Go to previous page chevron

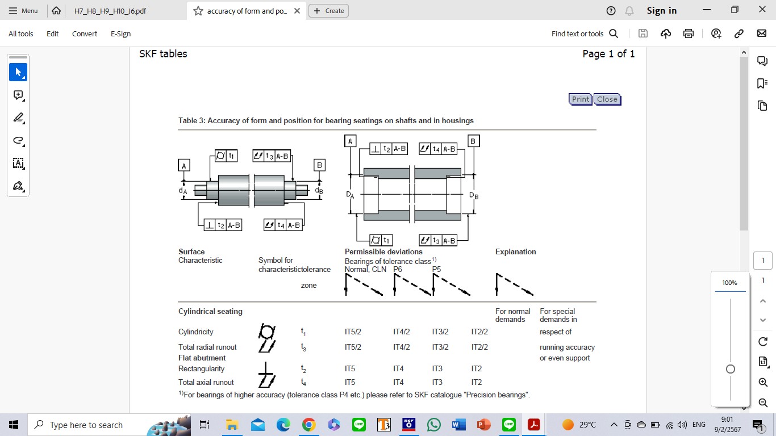tap(763, 301)
